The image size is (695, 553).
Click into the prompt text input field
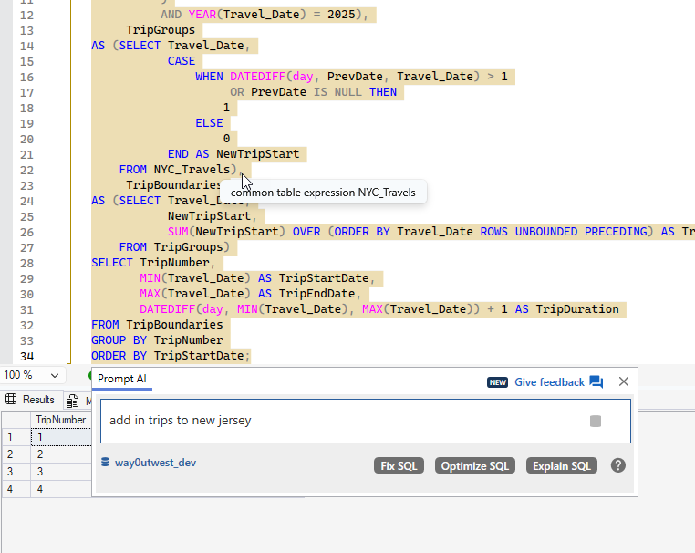pos(337,421)
